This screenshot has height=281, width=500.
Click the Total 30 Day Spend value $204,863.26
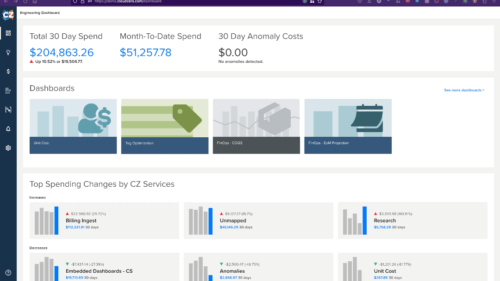[62, 53]
